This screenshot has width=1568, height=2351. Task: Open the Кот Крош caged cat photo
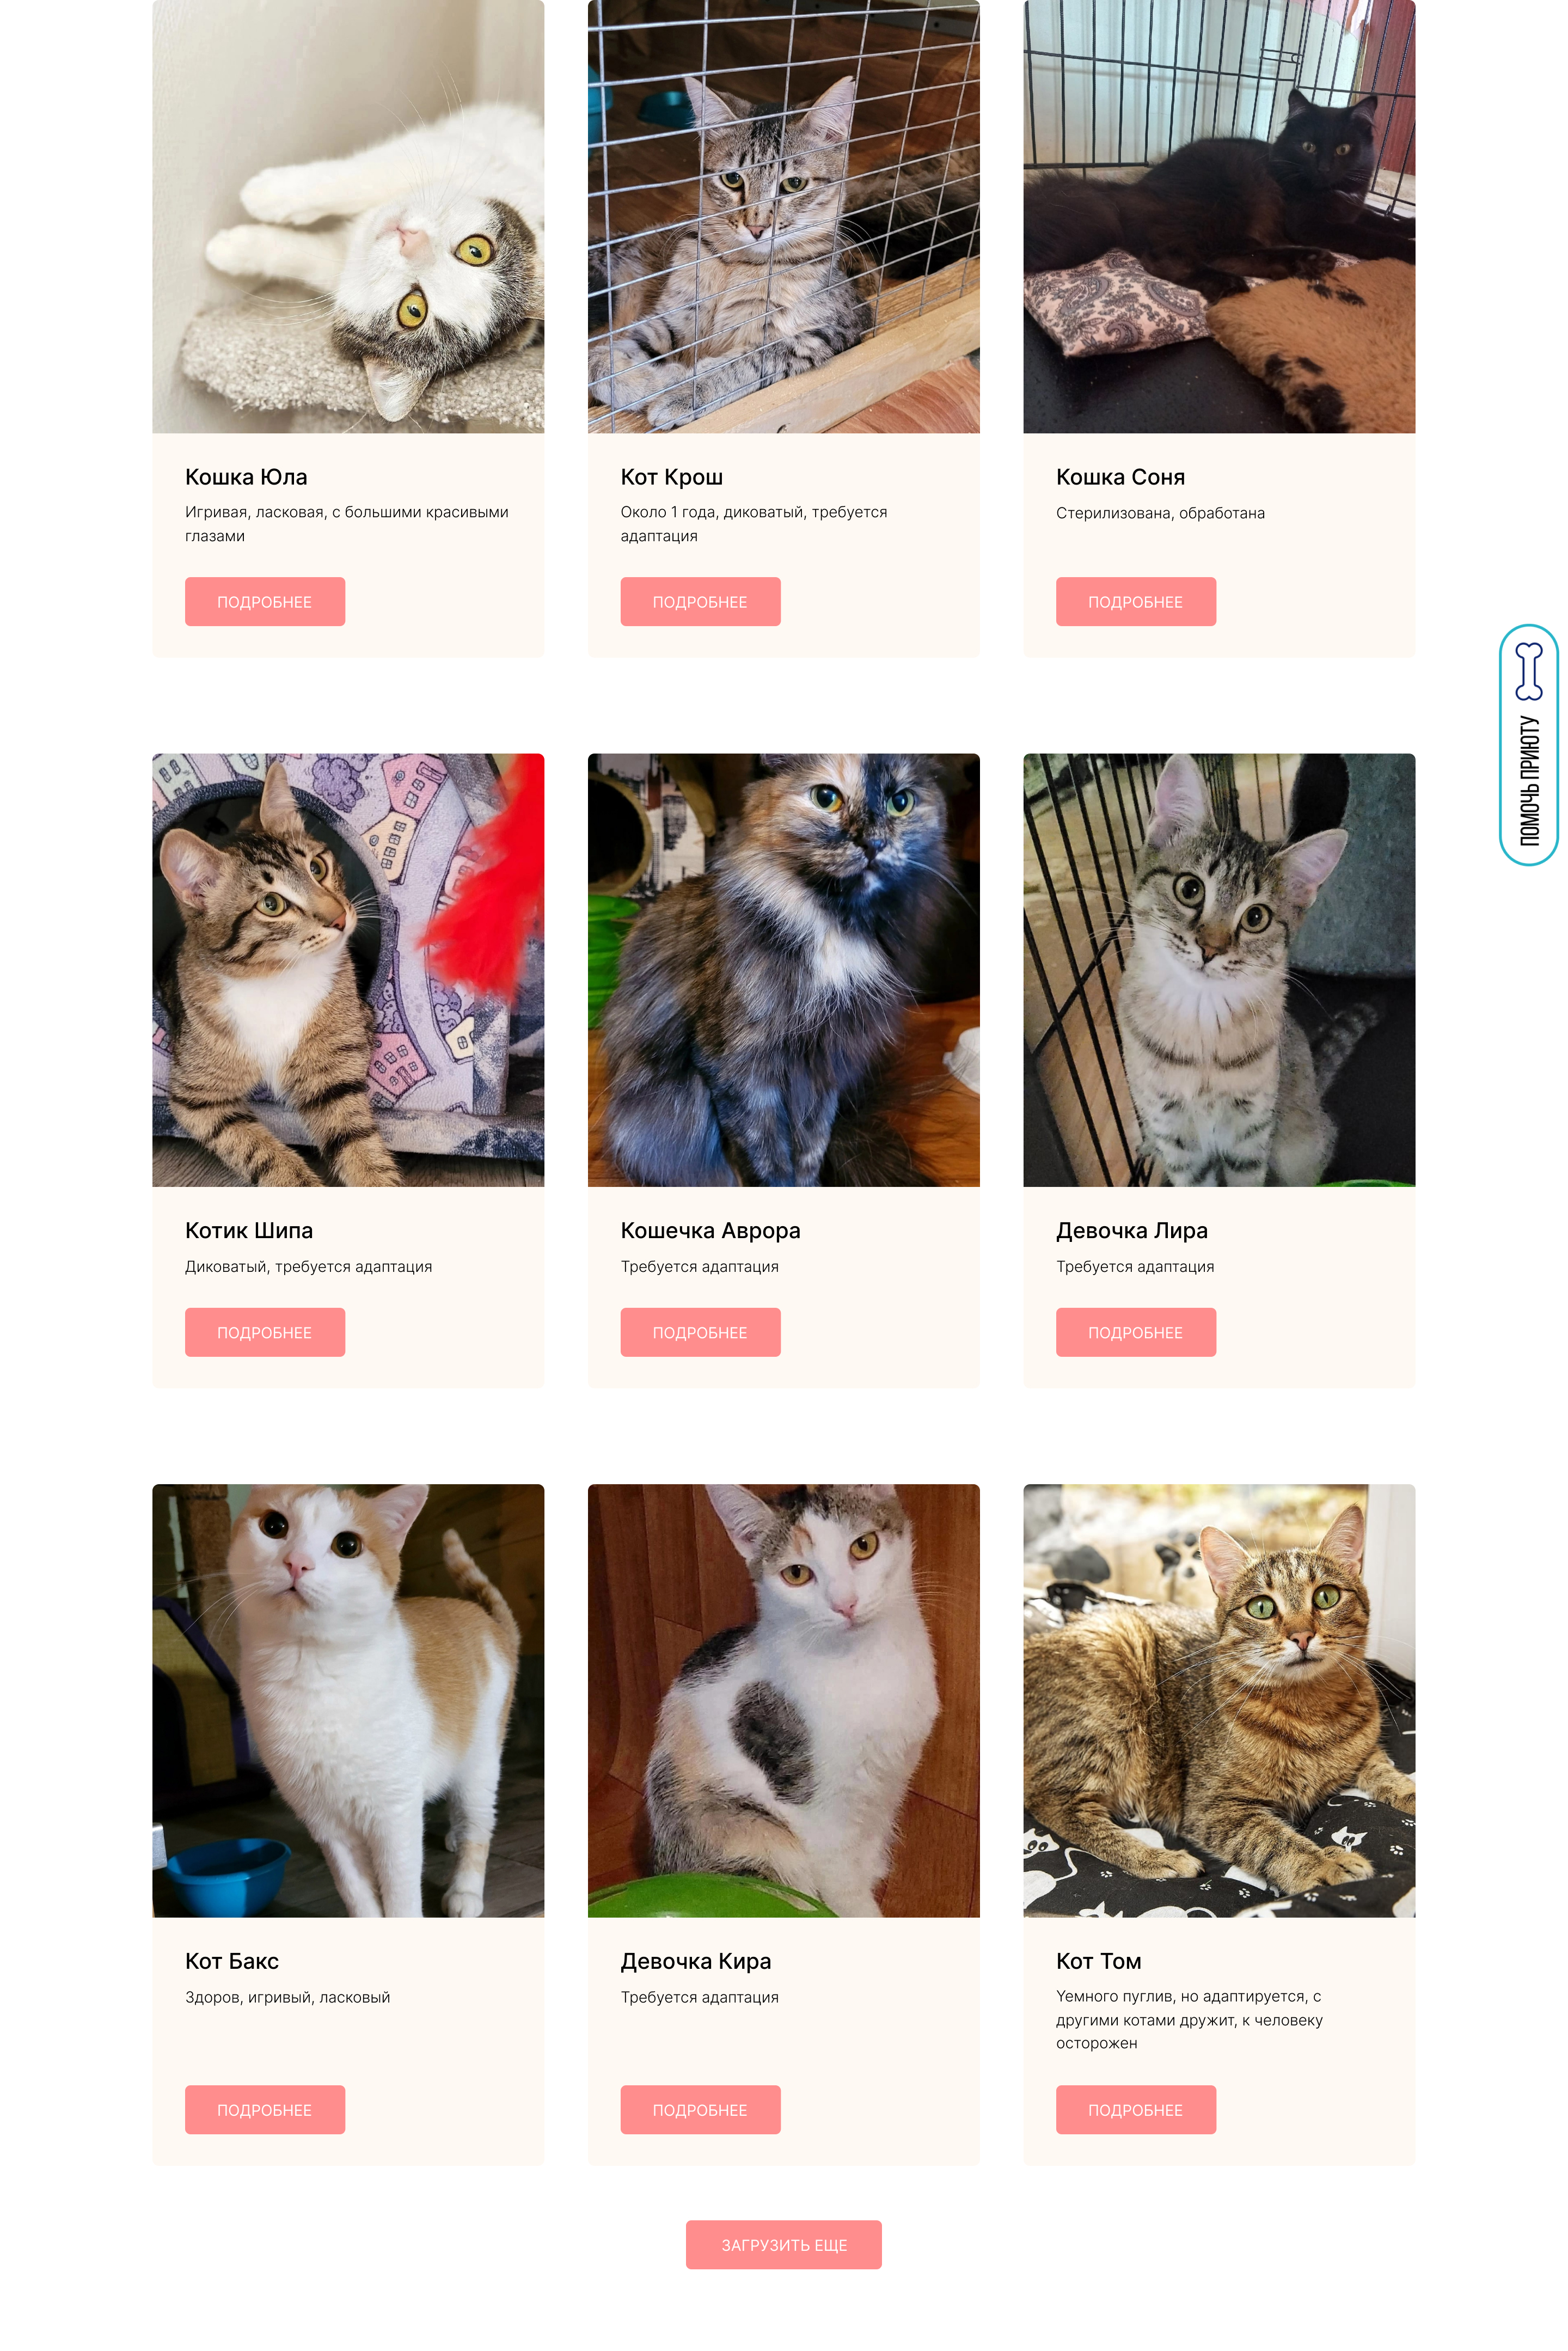[784, 216]
